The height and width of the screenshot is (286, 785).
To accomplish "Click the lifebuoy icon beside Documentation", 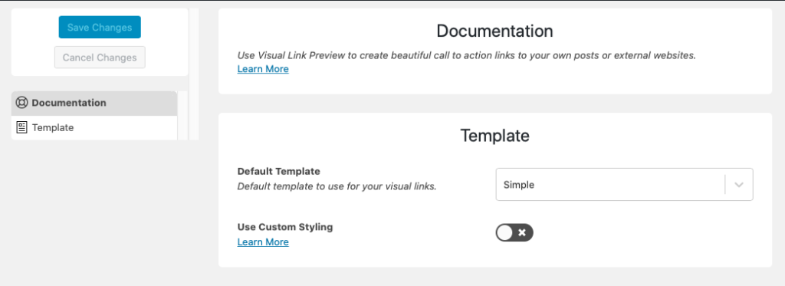I will (21, 103).
